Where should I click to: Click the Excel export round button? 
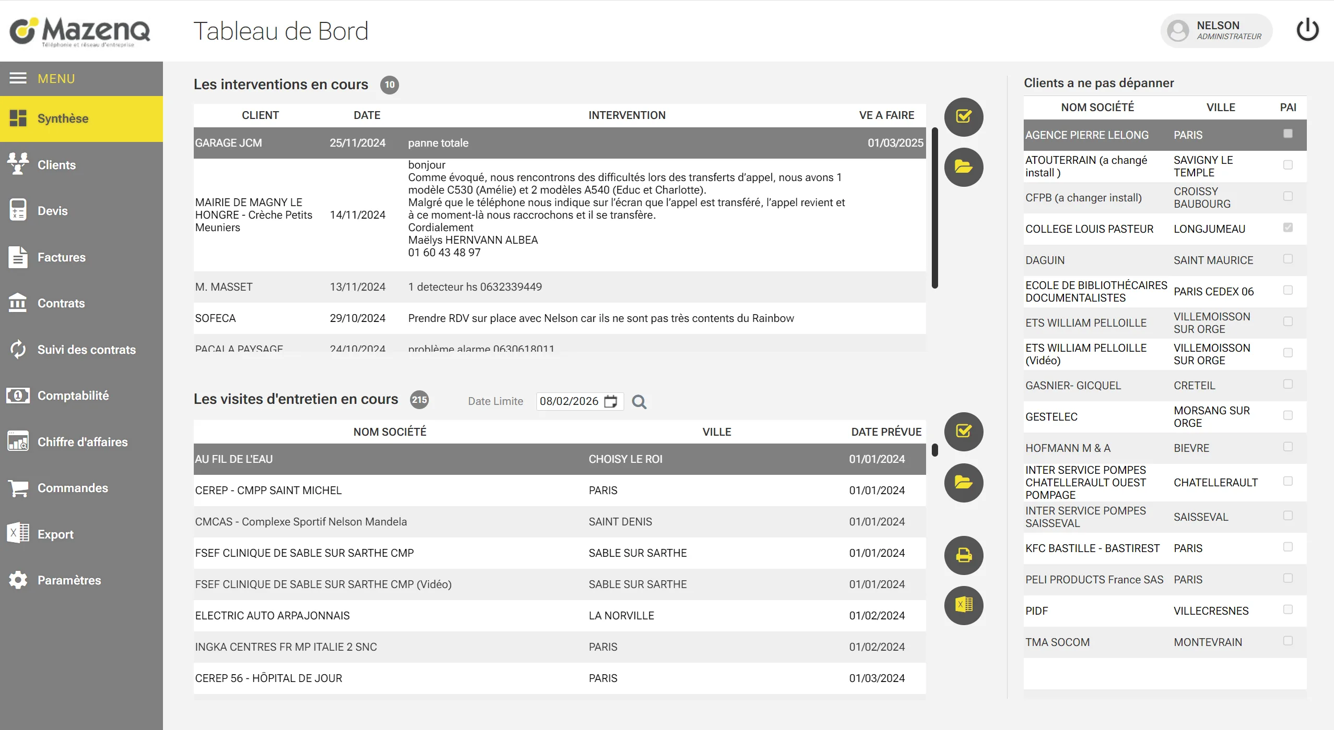964,605
